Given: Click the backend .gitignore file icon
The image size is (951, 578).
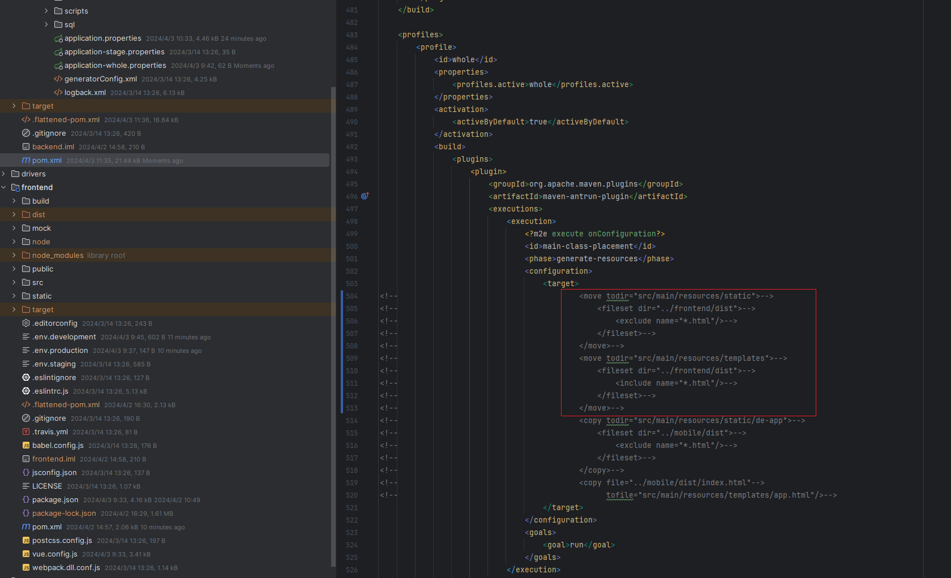Looking at the screenshot, I should tap(26, 133).
